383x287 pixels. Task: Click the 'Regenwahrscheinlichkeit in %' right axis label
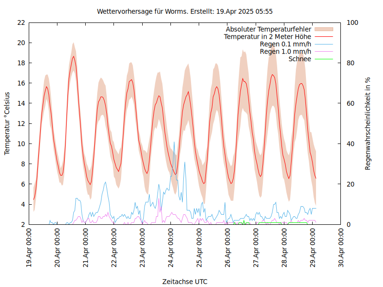tap(368, 123)
